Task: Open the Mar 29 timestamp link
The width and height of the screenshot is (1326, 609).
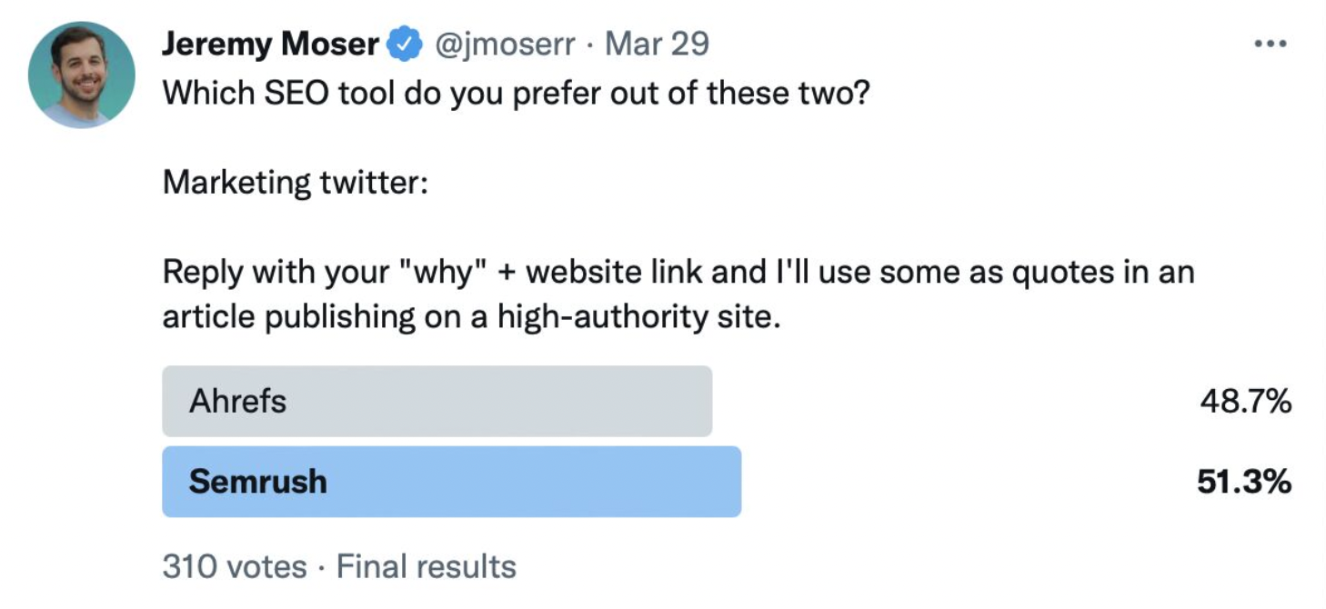Action: (657, 44)
